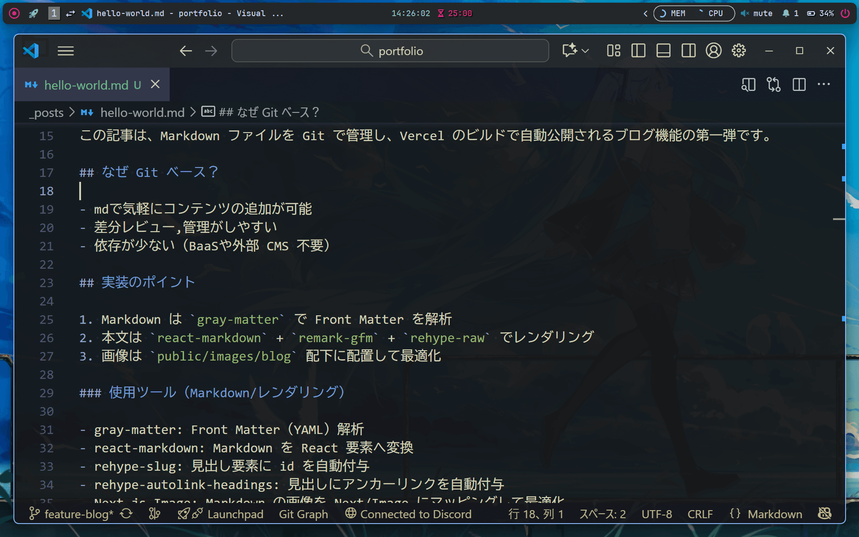This screenshot has width=859, height=537.
Task: Open the editor More Actions ellipsis
Action: tap(824, 85)
